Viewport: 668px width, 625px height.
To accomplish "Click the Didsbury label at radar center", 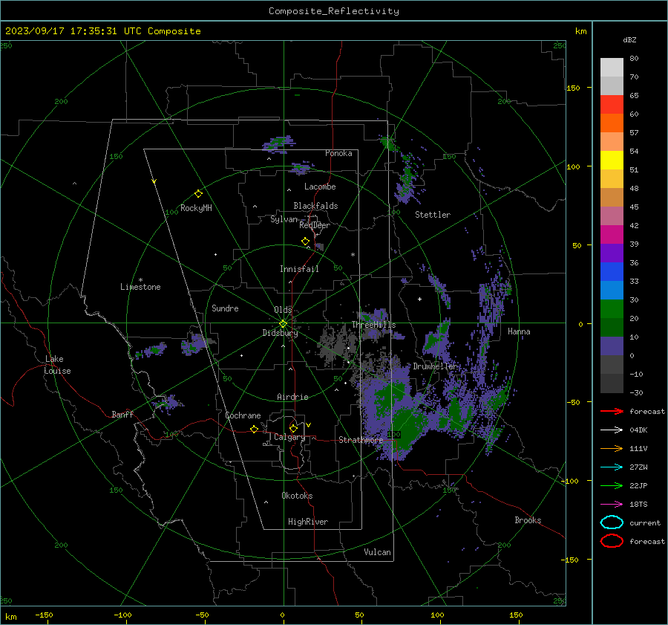I will 281,333.
